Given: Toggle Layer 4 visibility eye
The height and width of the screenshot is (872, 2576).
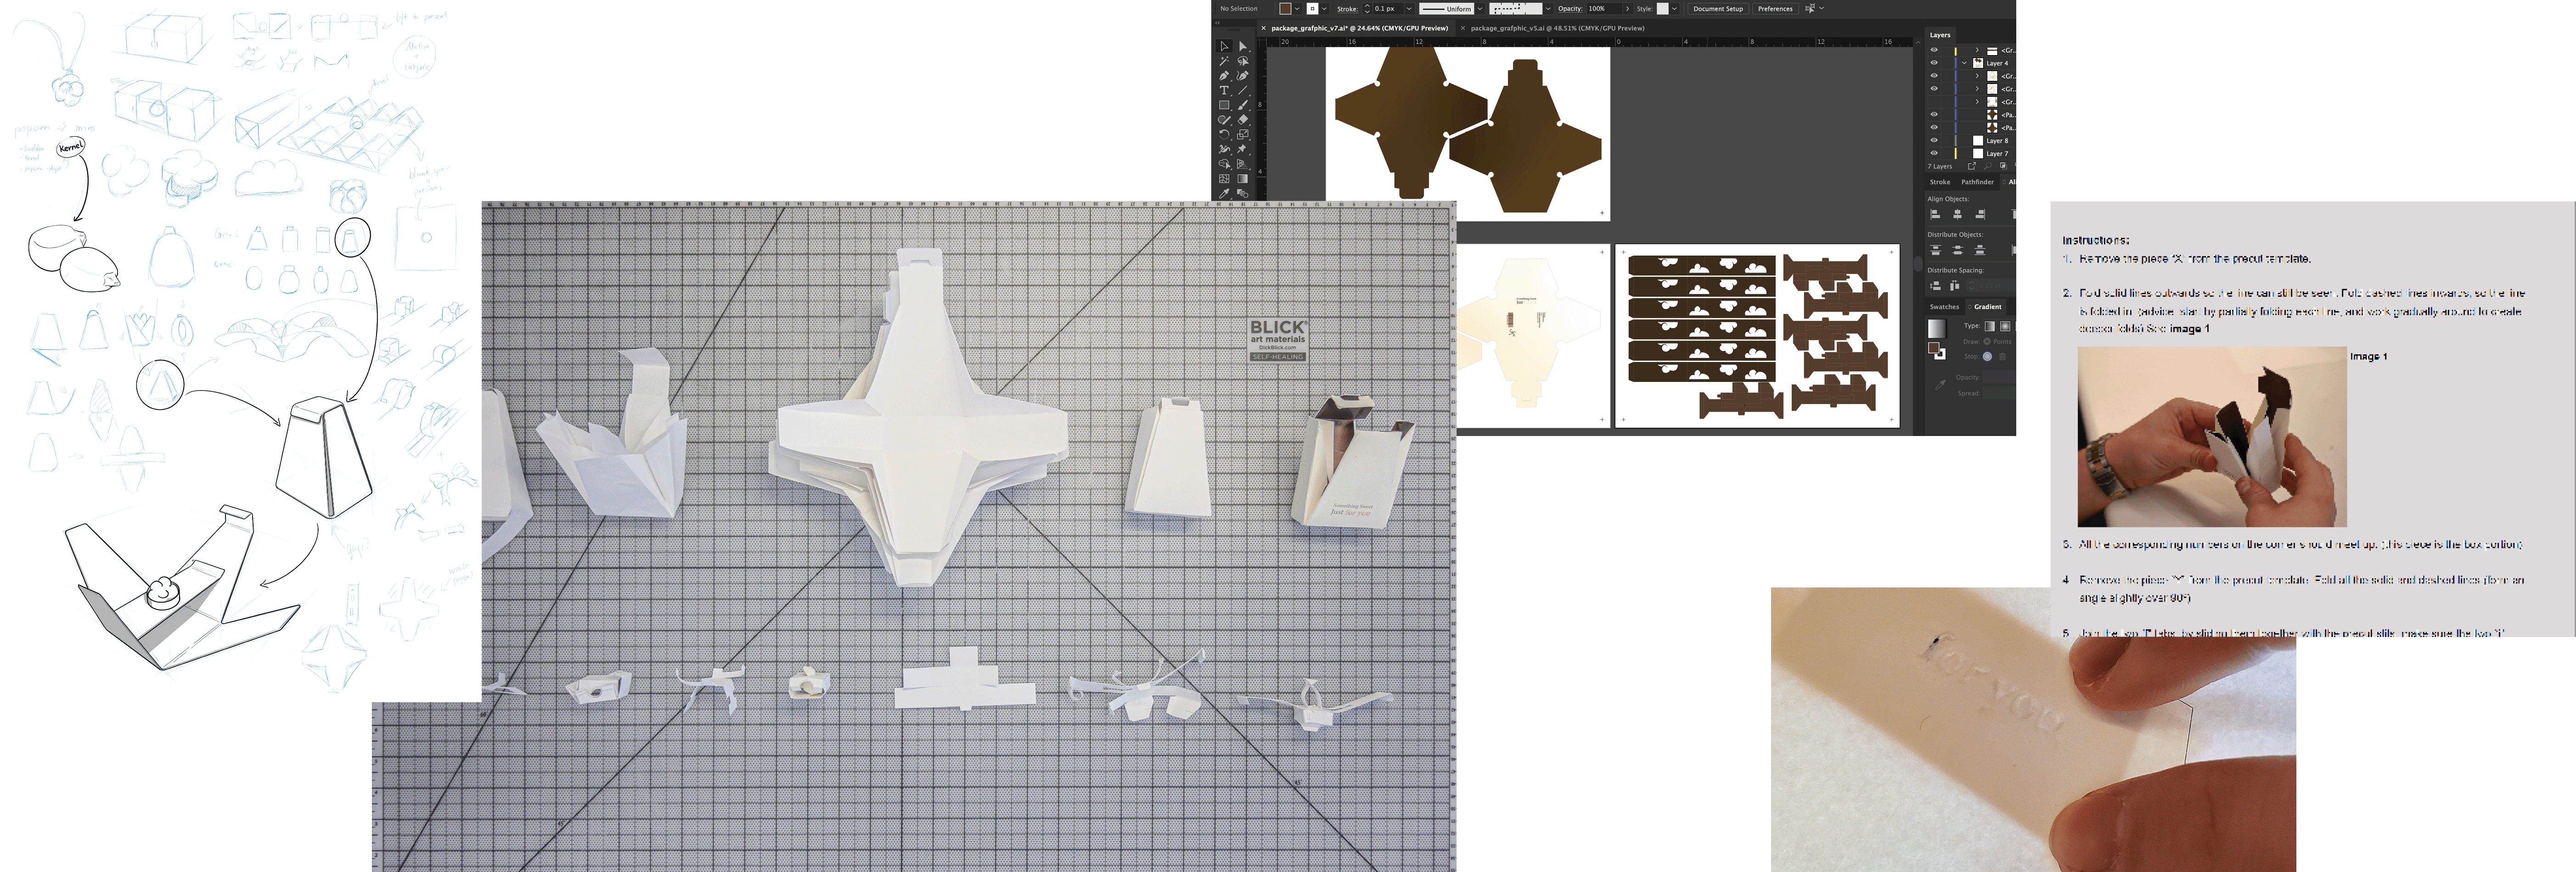Looking at the screenshot, I should [1933, 62].
